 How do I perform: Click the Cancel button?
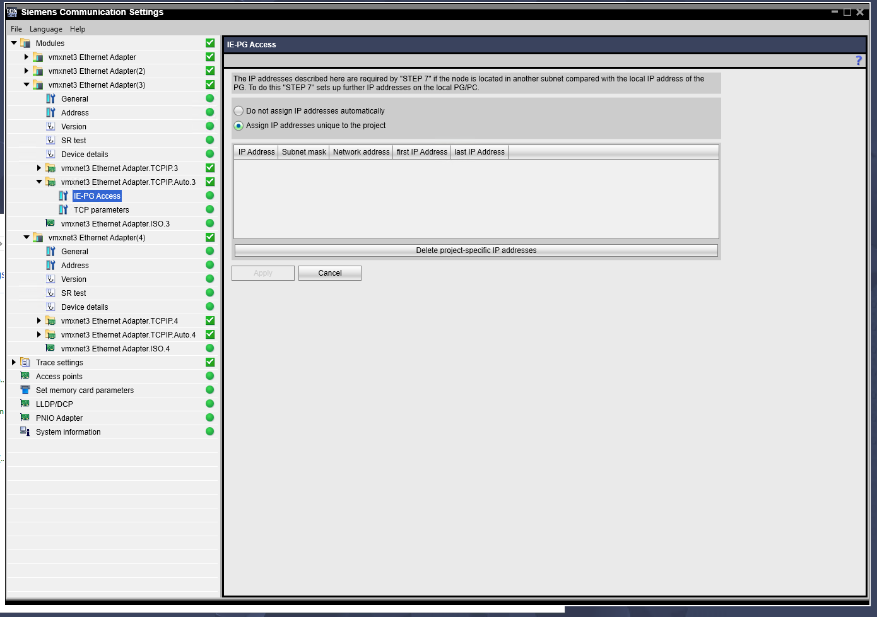(x=329, y=273)
